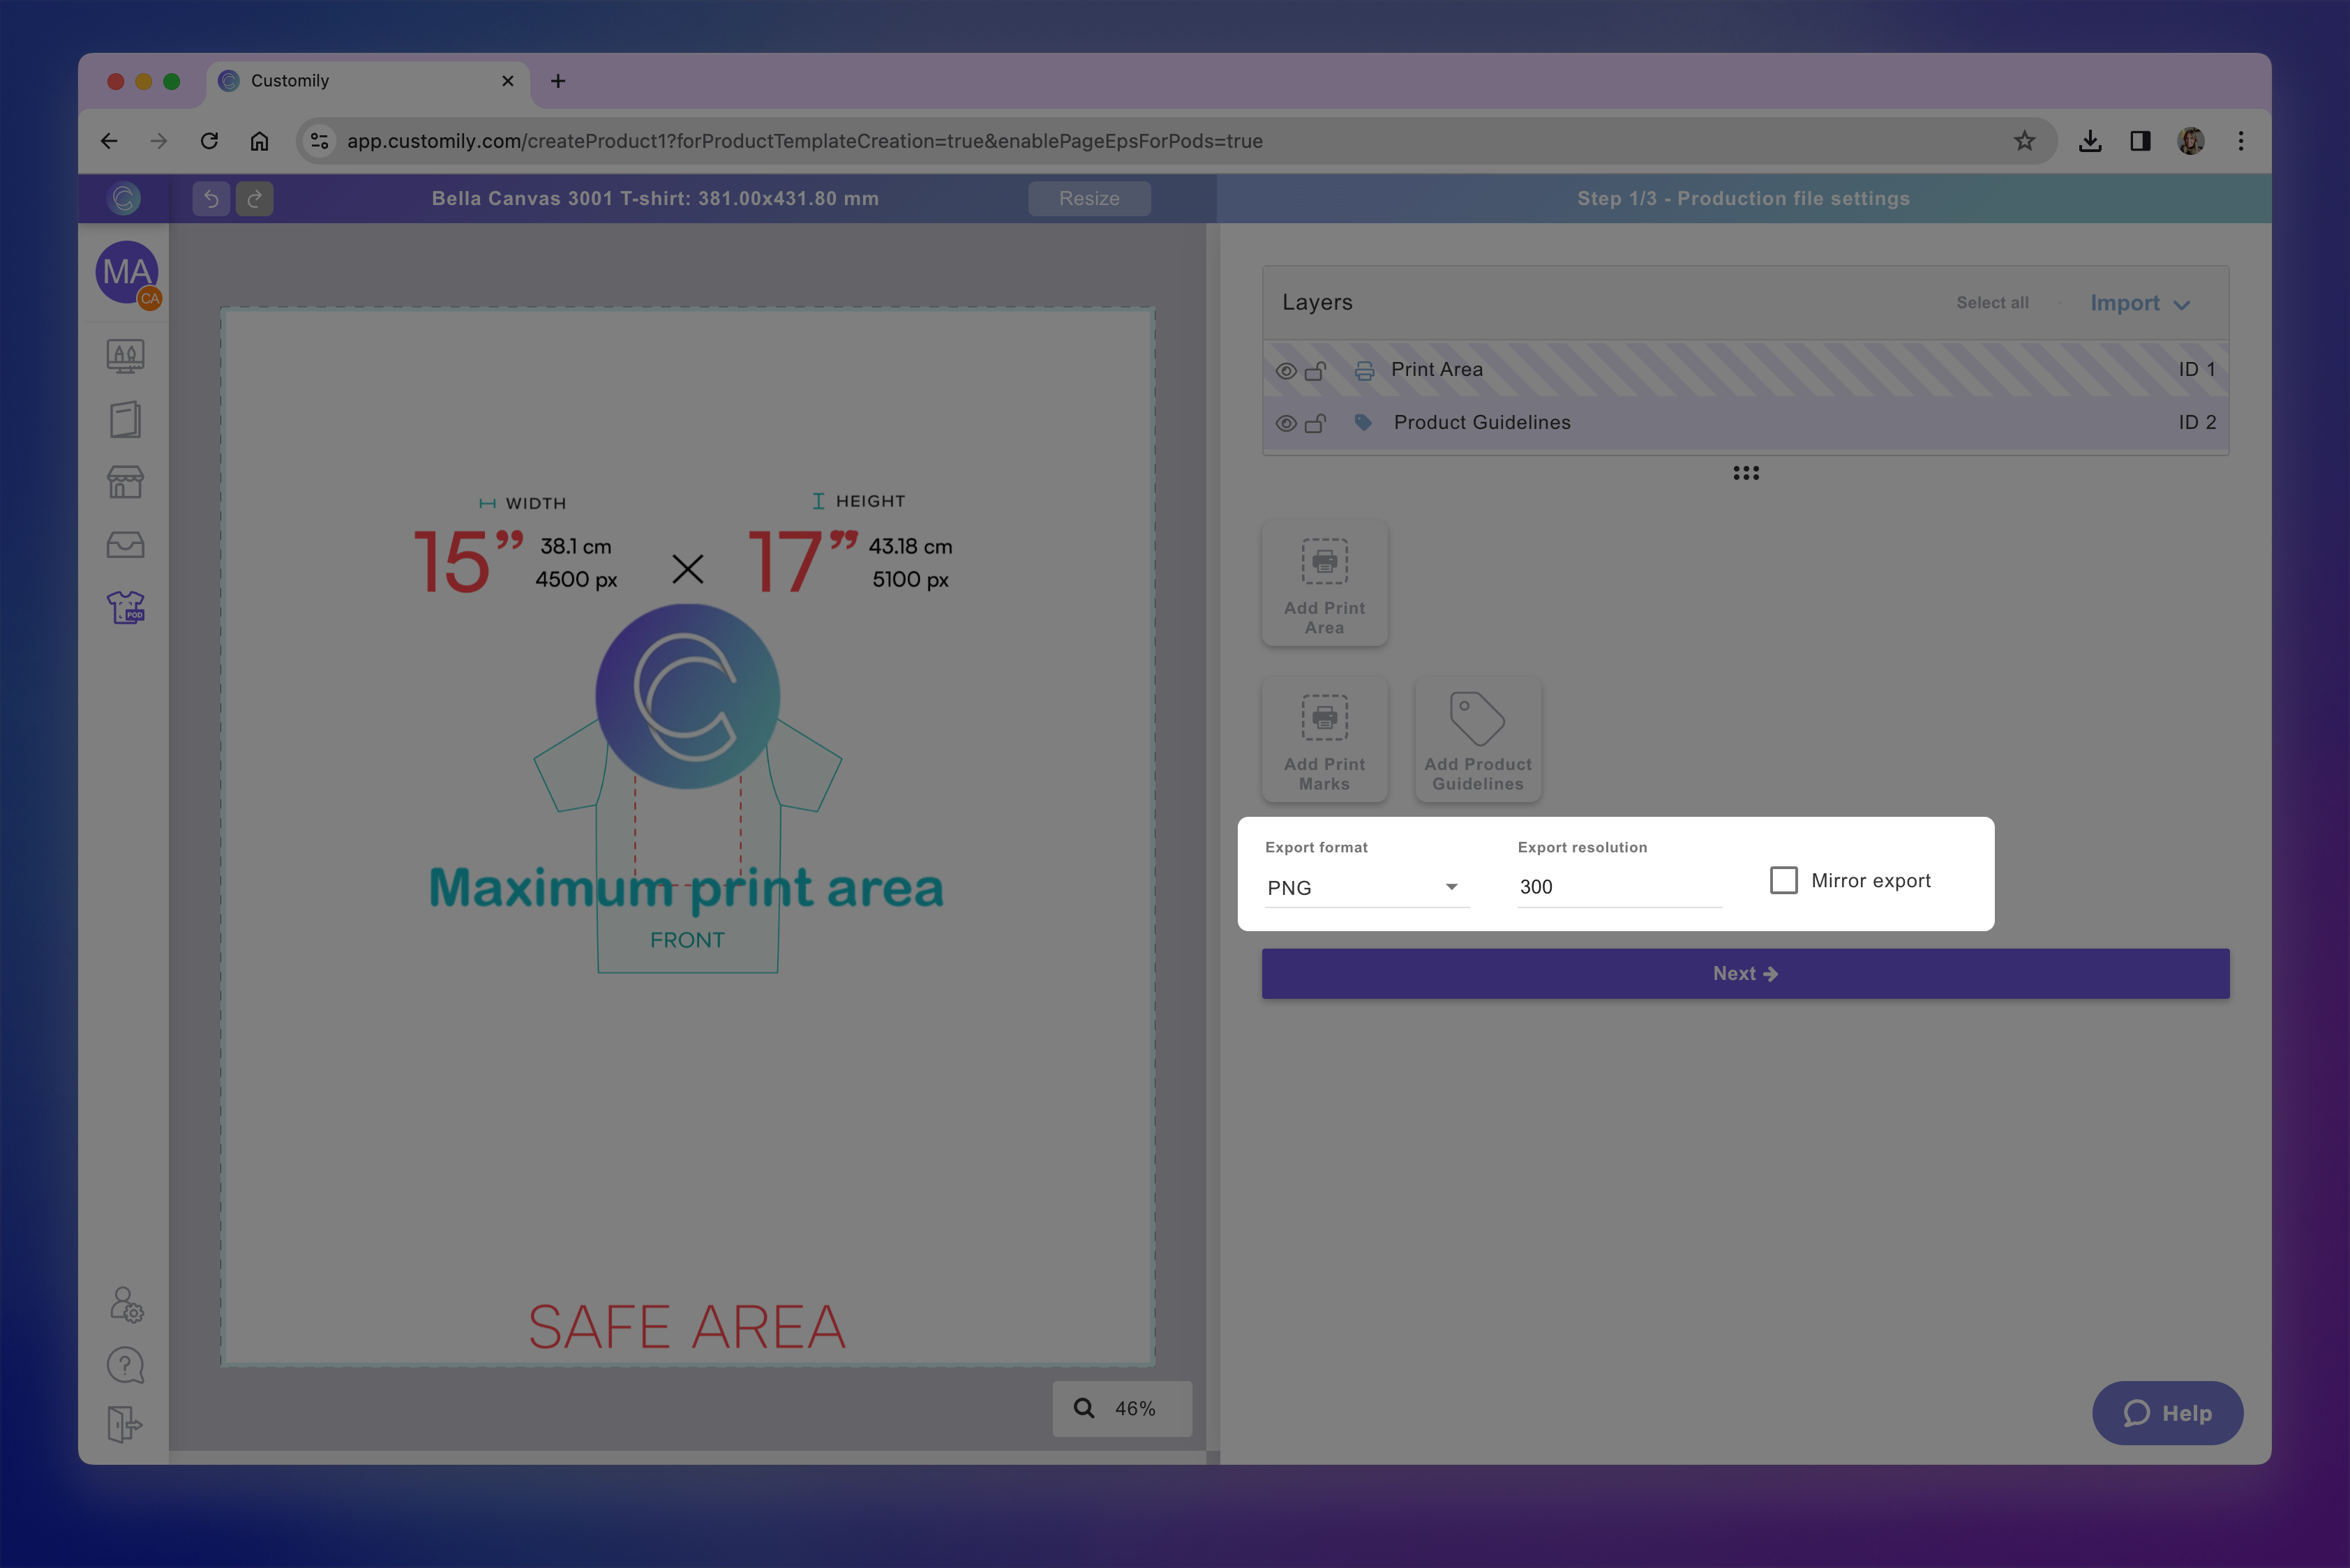2350x1568 pixels.
Task: Click the Add Print Area tile
Action: pos(1324,583)
